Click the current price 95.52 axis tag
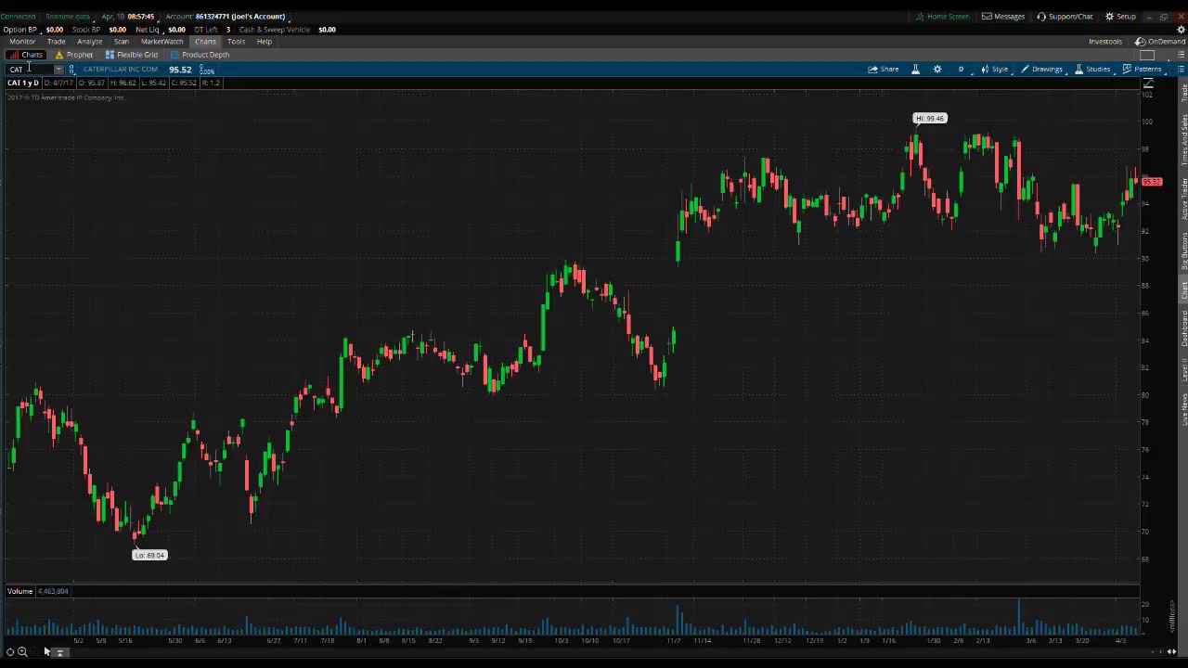Image resolution: width=1188 pixels, height=668 pixels. click(x=1151, y=181)
